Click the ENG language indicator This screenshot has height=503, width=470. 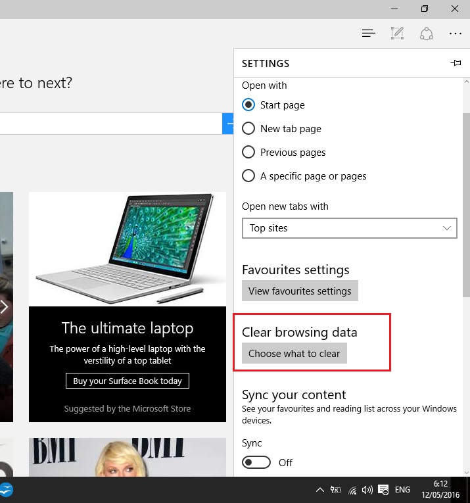[x=402, y=490]
